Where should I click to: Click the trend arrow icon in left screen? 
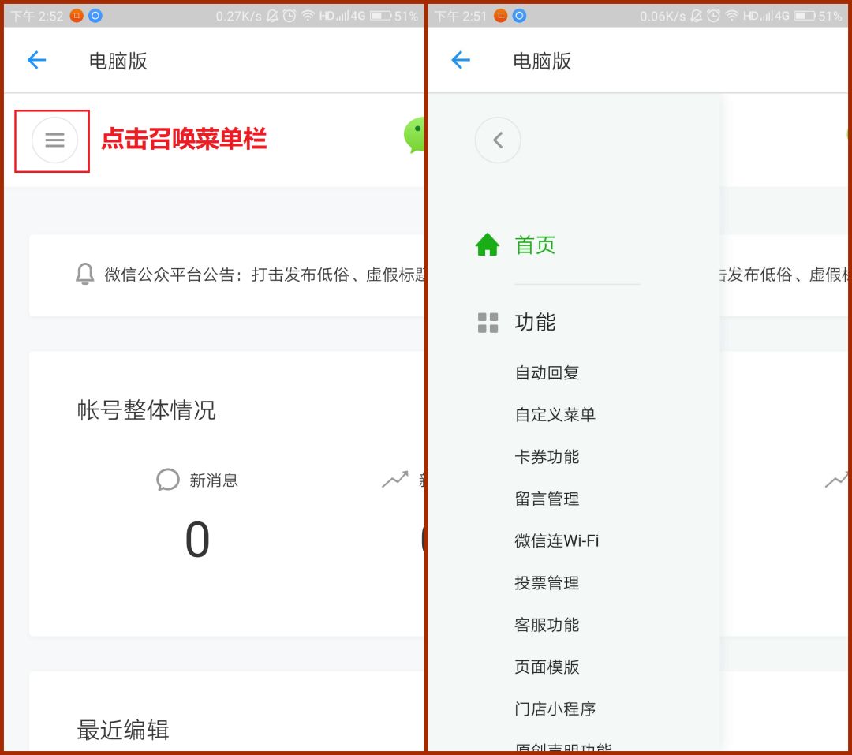395,479
